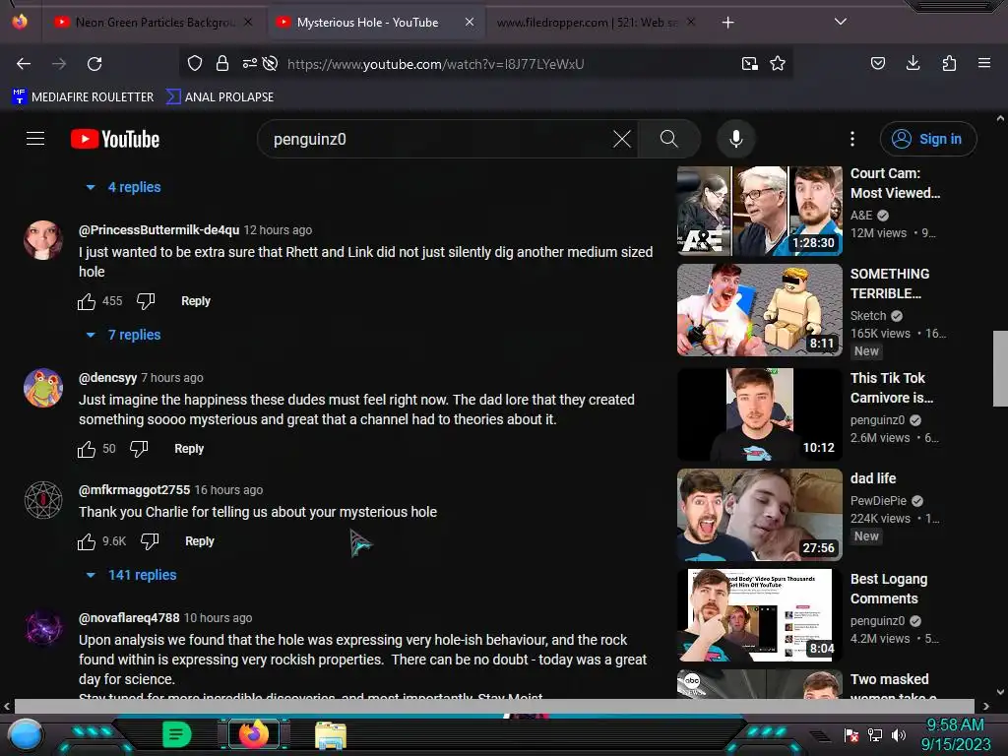The image size is (1008, 756).
Task: Open PrincessButtermilk profile avatar
Action: 43,240
